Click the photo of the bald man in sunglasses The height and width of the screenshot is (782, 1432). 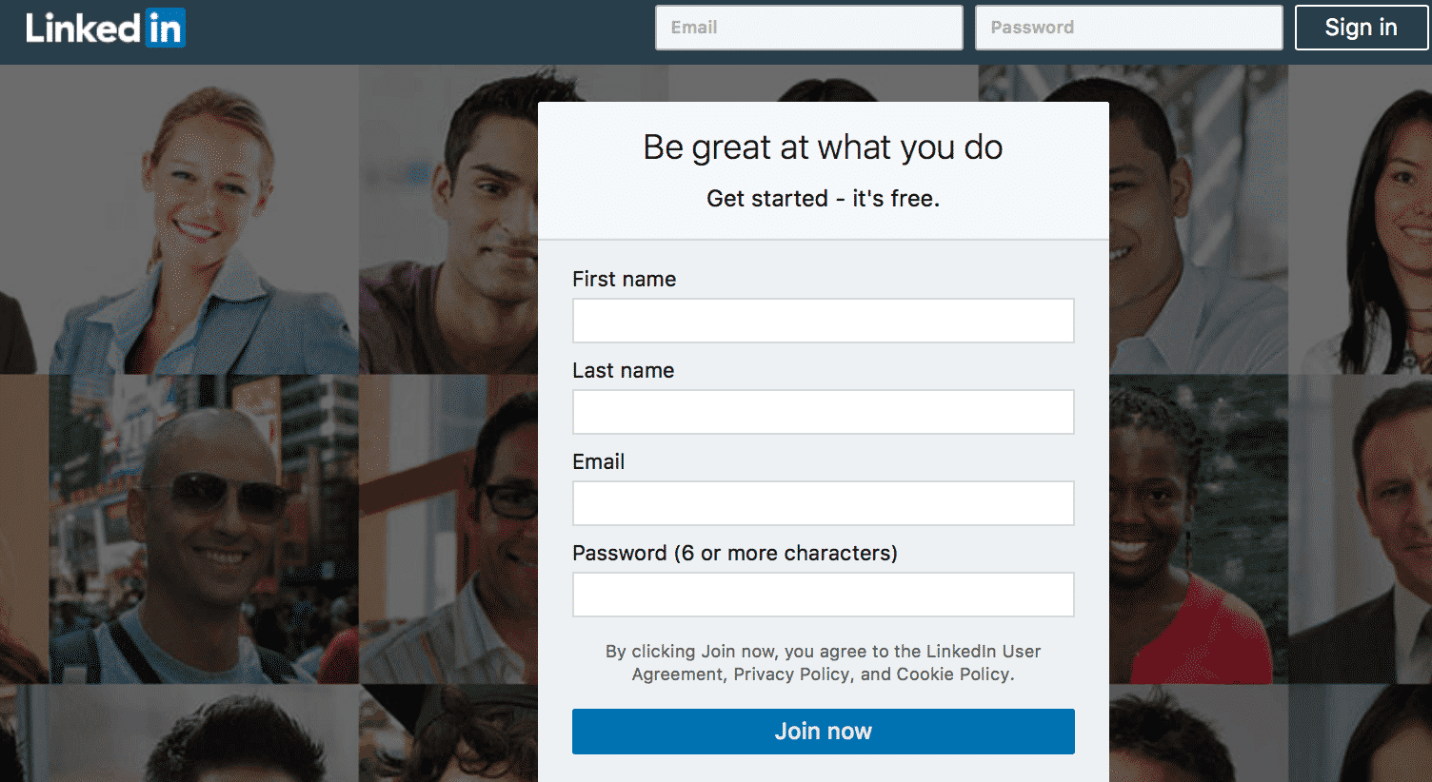click(204, 529)
